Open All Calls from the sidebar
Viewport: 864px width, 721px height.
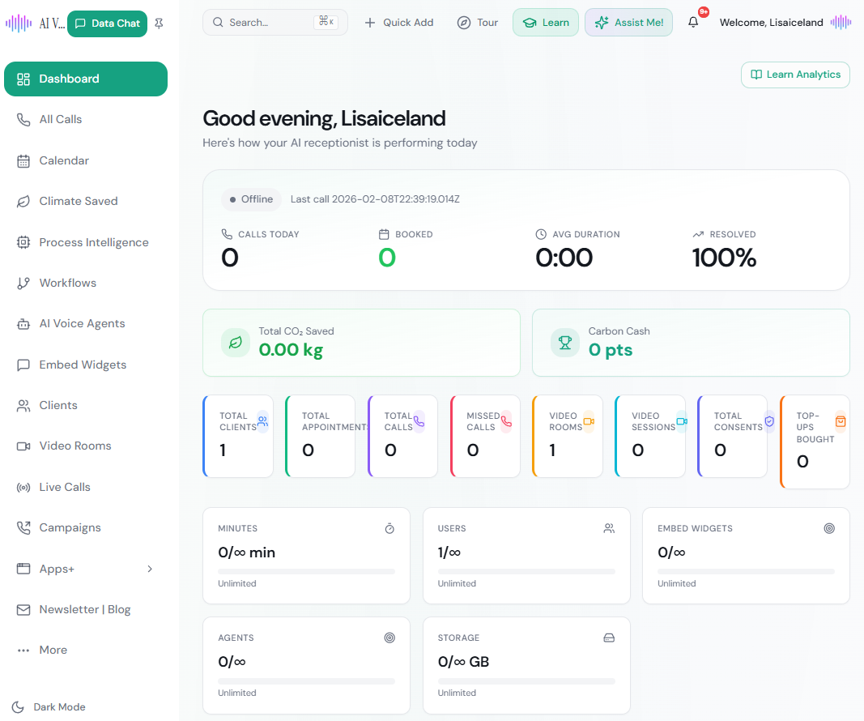click(61, 119)
